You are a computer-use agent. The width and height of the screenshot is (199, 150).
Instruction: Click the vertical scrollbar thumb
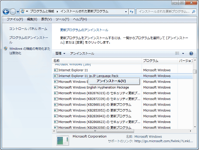(195, 71)
